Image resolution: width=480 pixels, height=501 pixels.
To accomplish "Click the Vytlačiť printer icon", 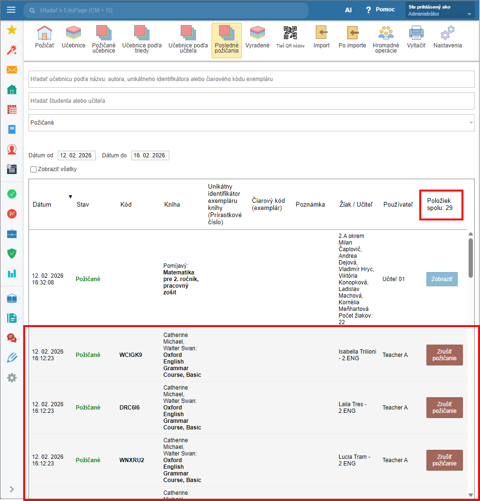I will [416, 37].
